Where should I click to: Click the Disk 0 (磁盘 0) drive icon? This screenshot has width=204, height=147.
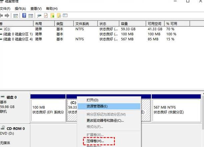[2, 97]
